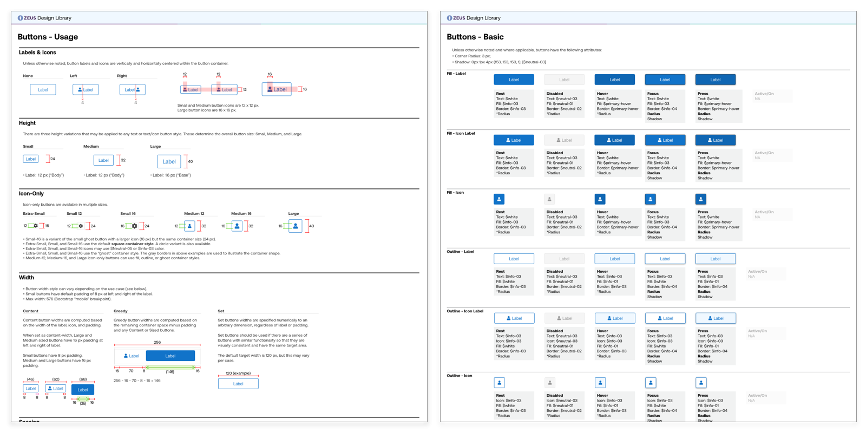
Task: Click the Set width Label button, 120 example
Action: click(238, 384)
